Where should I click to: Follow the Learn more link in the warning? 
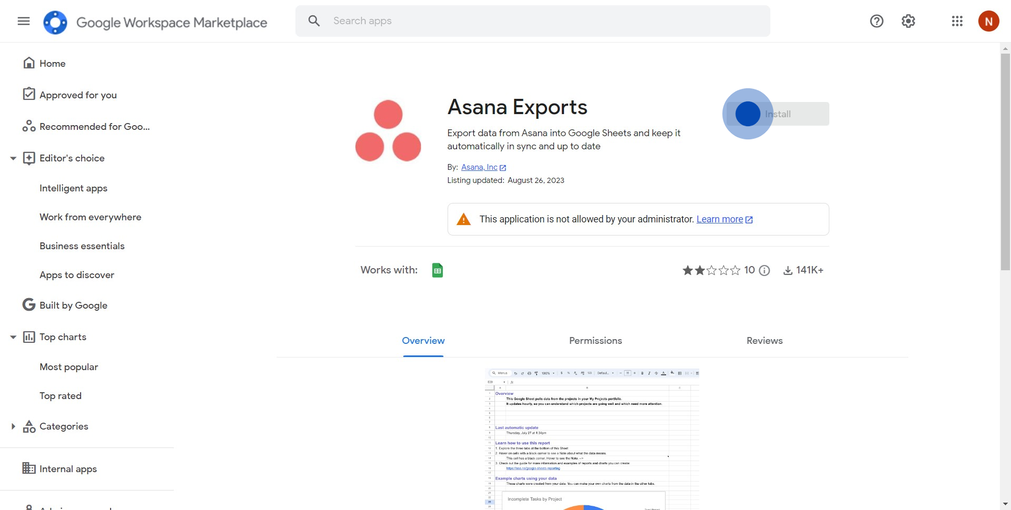[719, 219]
